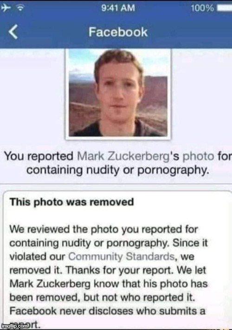
Task: Open the 'photo' link in headline
Action: pyautogui.click(x=198, y=156)
